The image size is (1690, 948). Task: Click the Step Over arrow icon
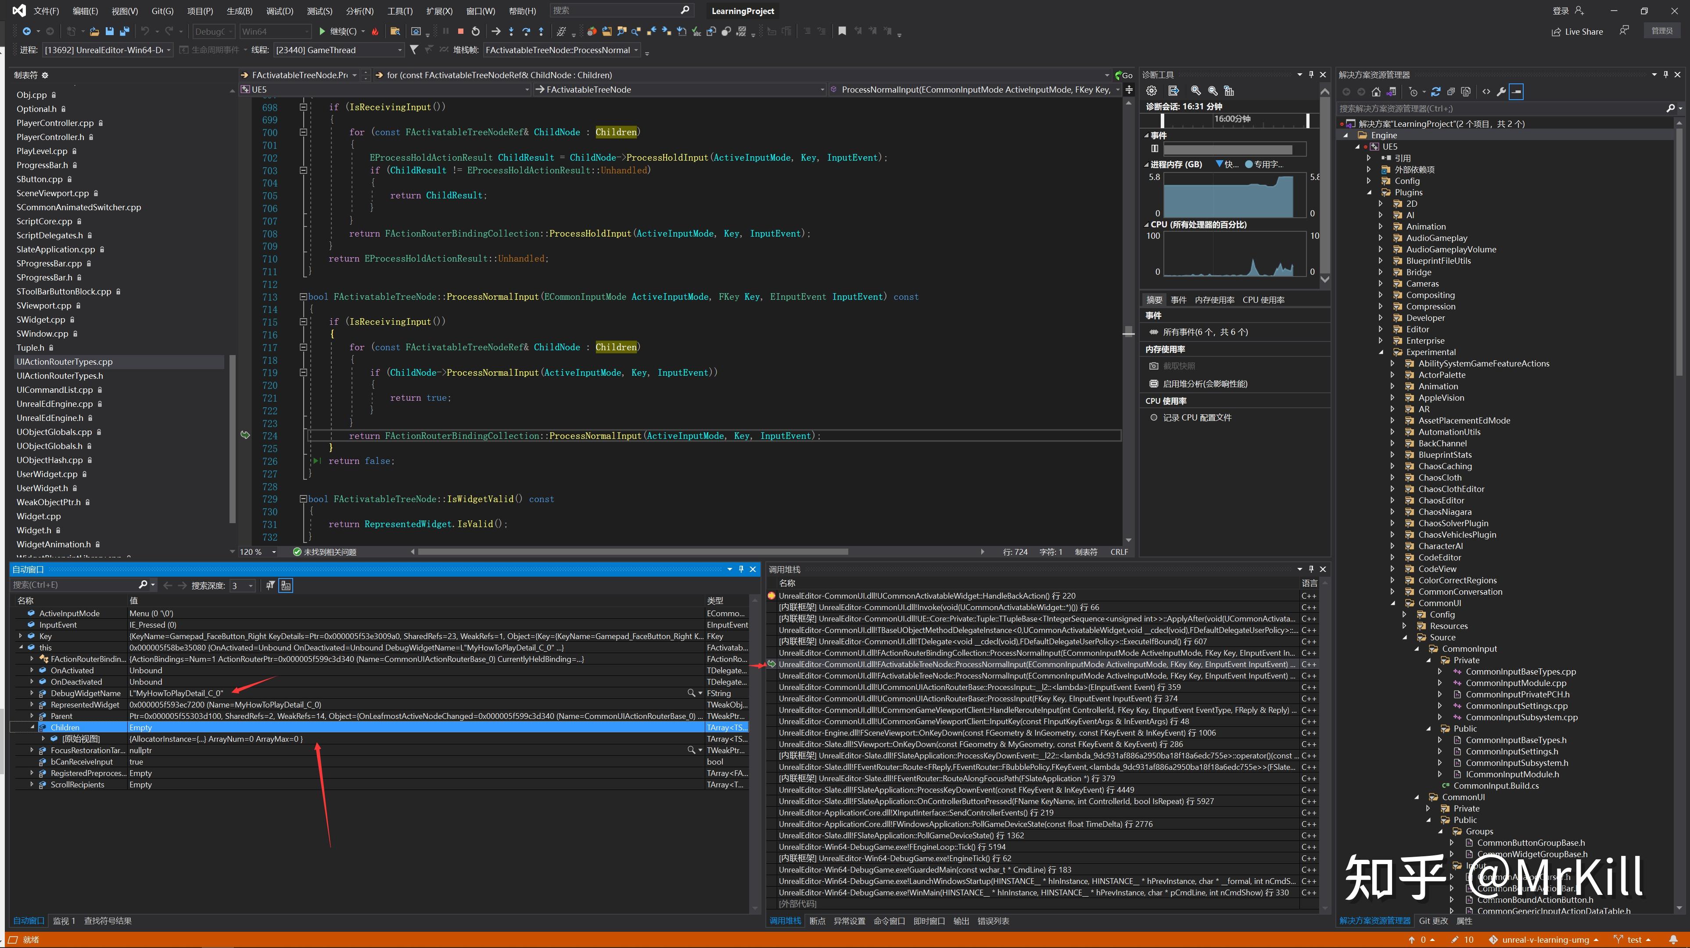point(526,31)
